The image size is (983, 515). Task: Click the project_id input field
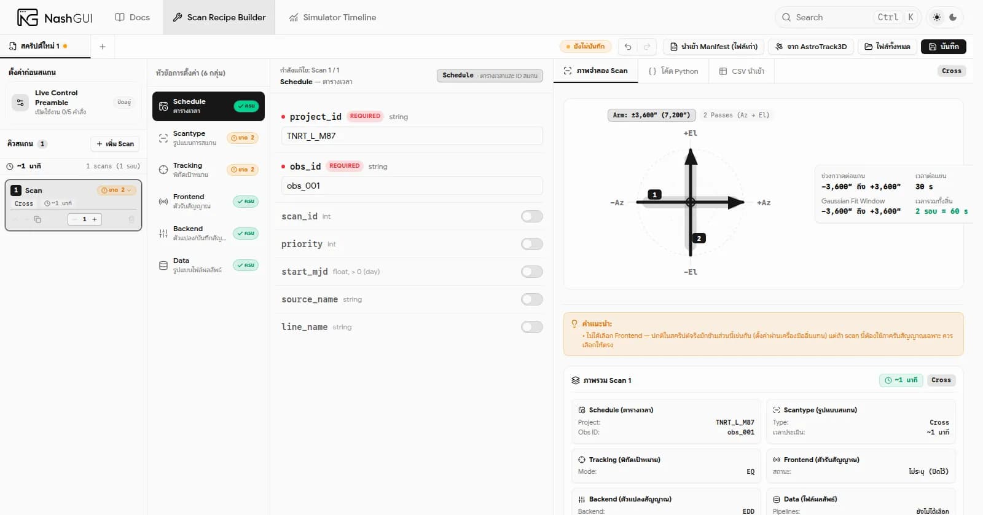(412, 136)
